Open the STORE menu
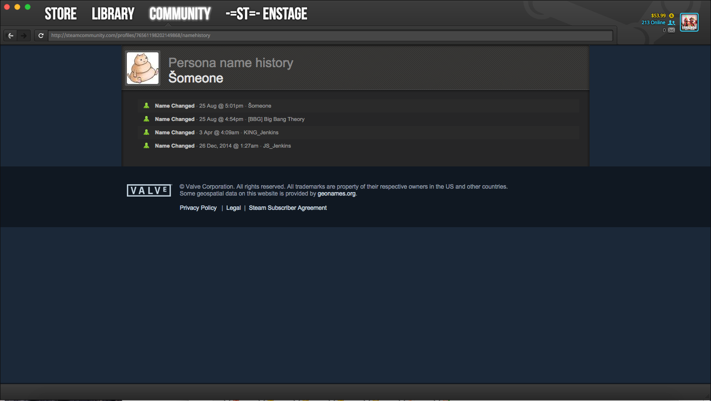Viewport: 711px width, 401px height. pos(61,14)
